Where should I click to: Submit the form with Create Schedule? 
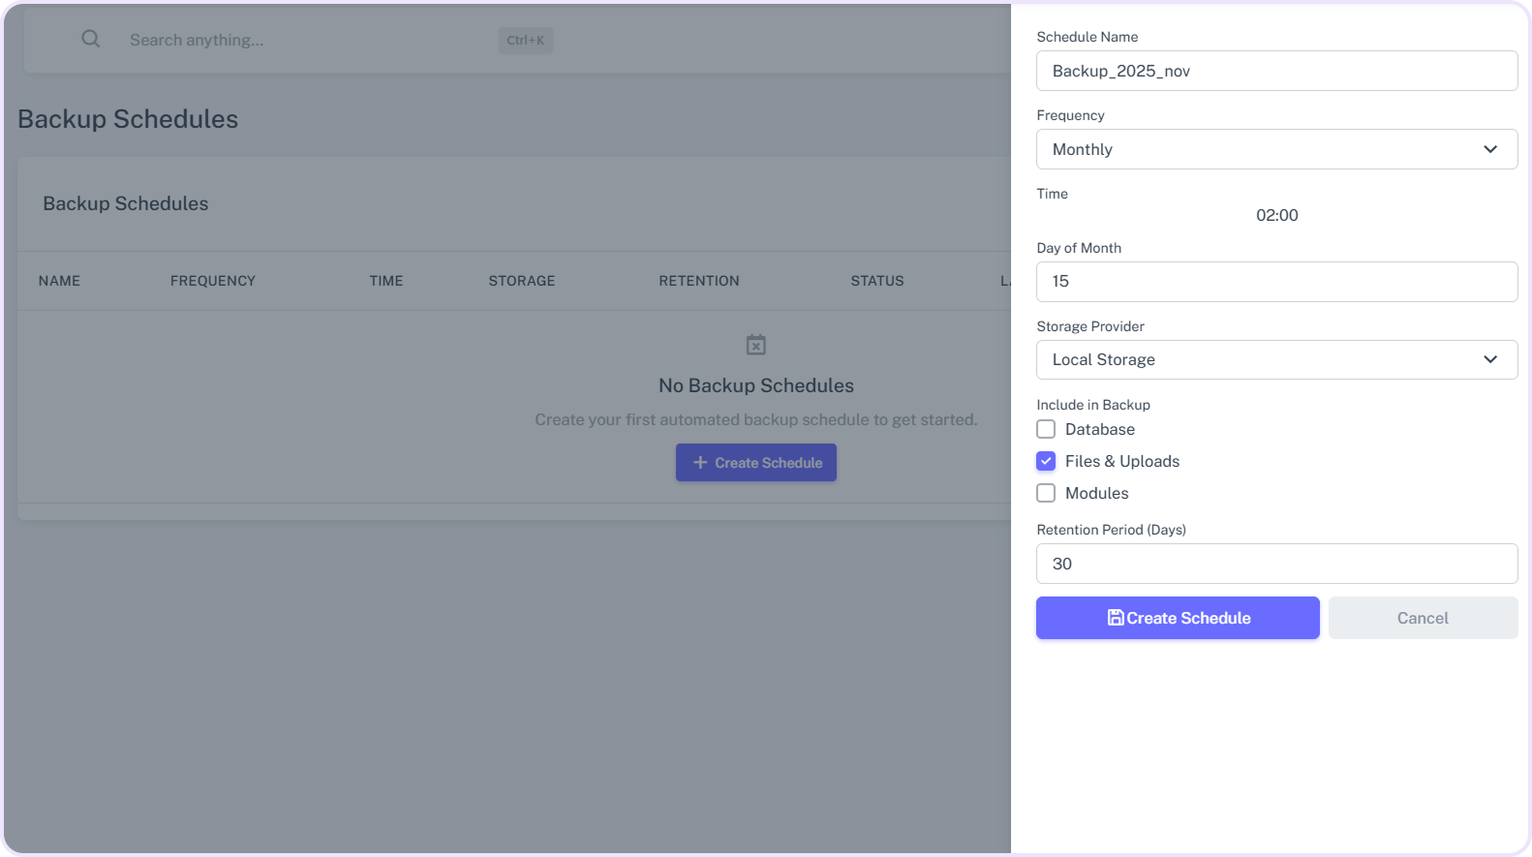tap(1178, 618)
